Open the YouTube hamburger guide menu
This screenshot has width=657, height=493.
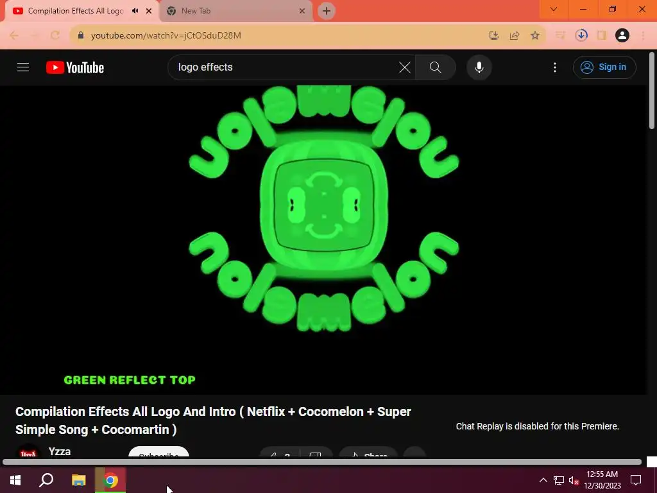(23, 67)
